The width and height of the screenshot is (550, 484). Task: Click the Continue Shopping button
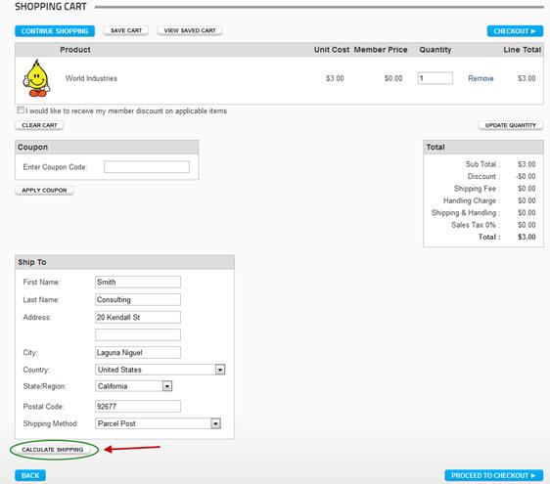pos(55,31)
